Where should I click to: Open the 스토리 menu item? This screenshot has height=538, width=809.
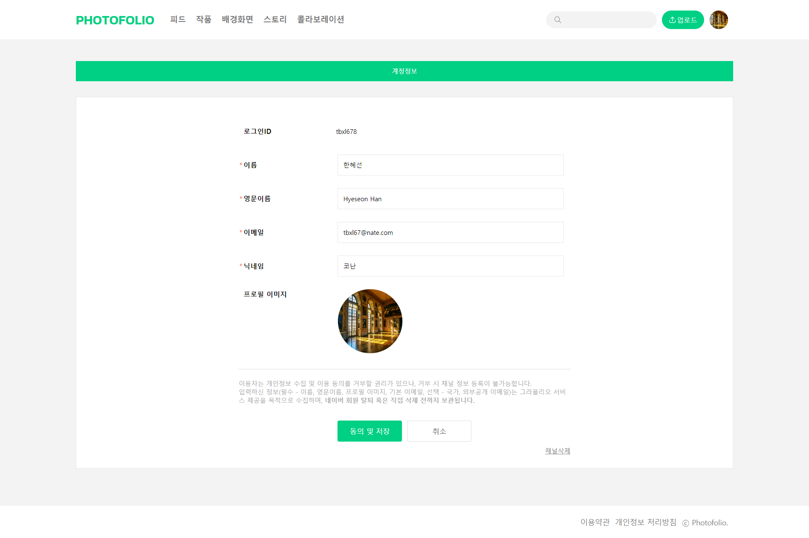[x=275, y=19]
